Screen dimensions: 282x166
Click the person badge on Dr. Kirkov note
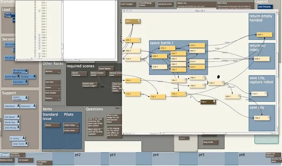click(24, 138)
